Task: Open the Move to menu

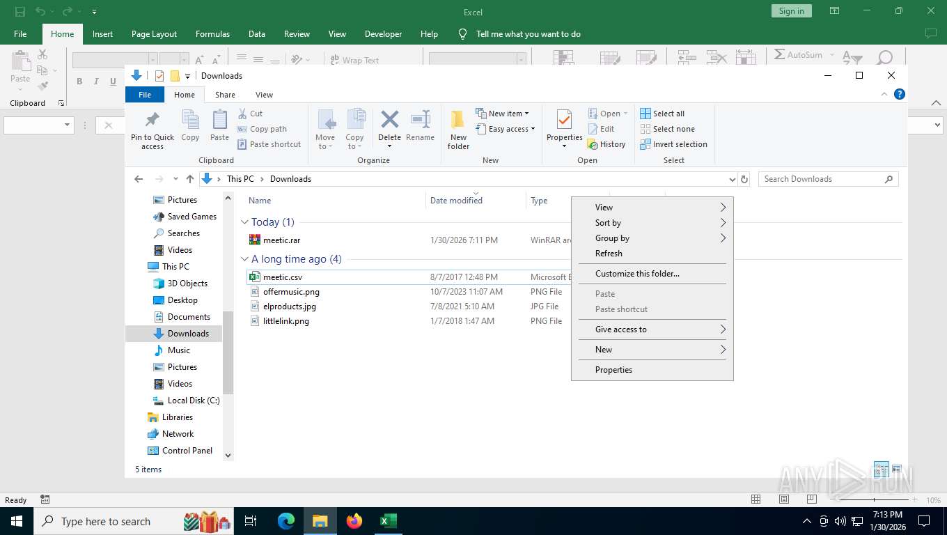Action: [x=325, y=130]
